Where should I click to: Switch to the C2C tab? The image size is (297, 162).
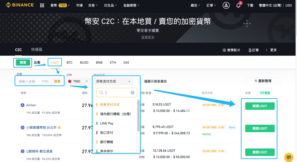tap(18, 50)
